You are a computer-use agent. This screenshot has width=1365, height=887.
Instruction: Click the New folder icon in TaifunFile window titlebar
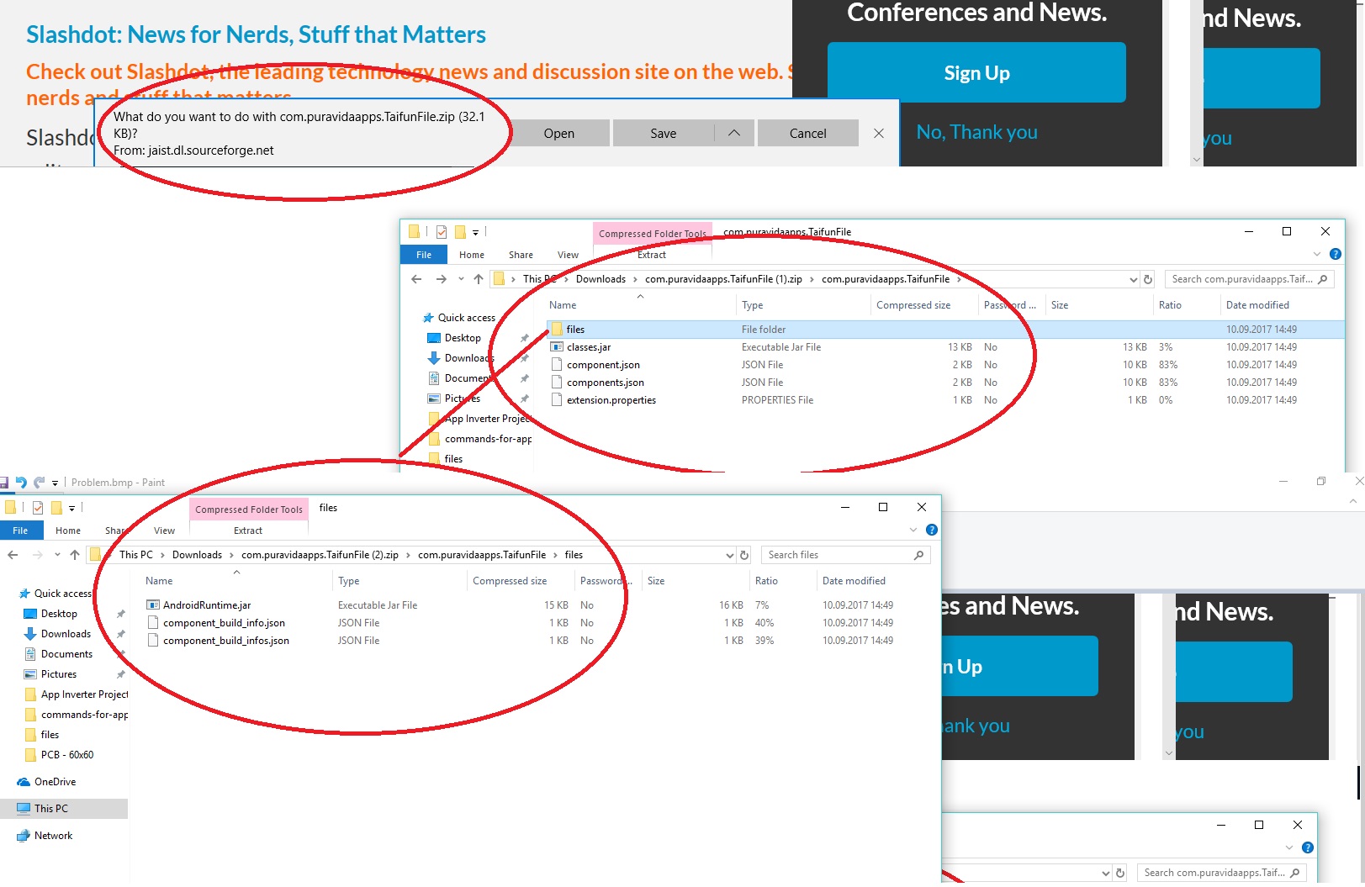click(460, 232)
